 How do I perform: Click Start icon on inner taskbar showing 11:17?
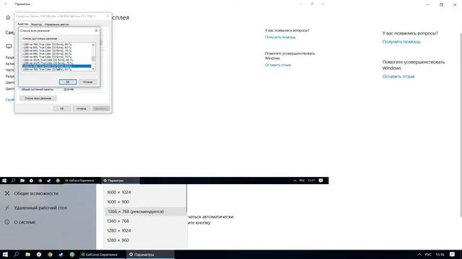(4, 181)
